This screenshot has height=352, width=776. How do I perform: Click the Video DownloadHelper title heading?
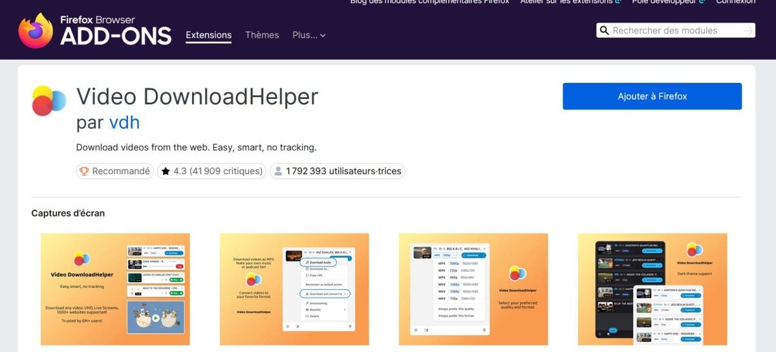tap(197, 96)
